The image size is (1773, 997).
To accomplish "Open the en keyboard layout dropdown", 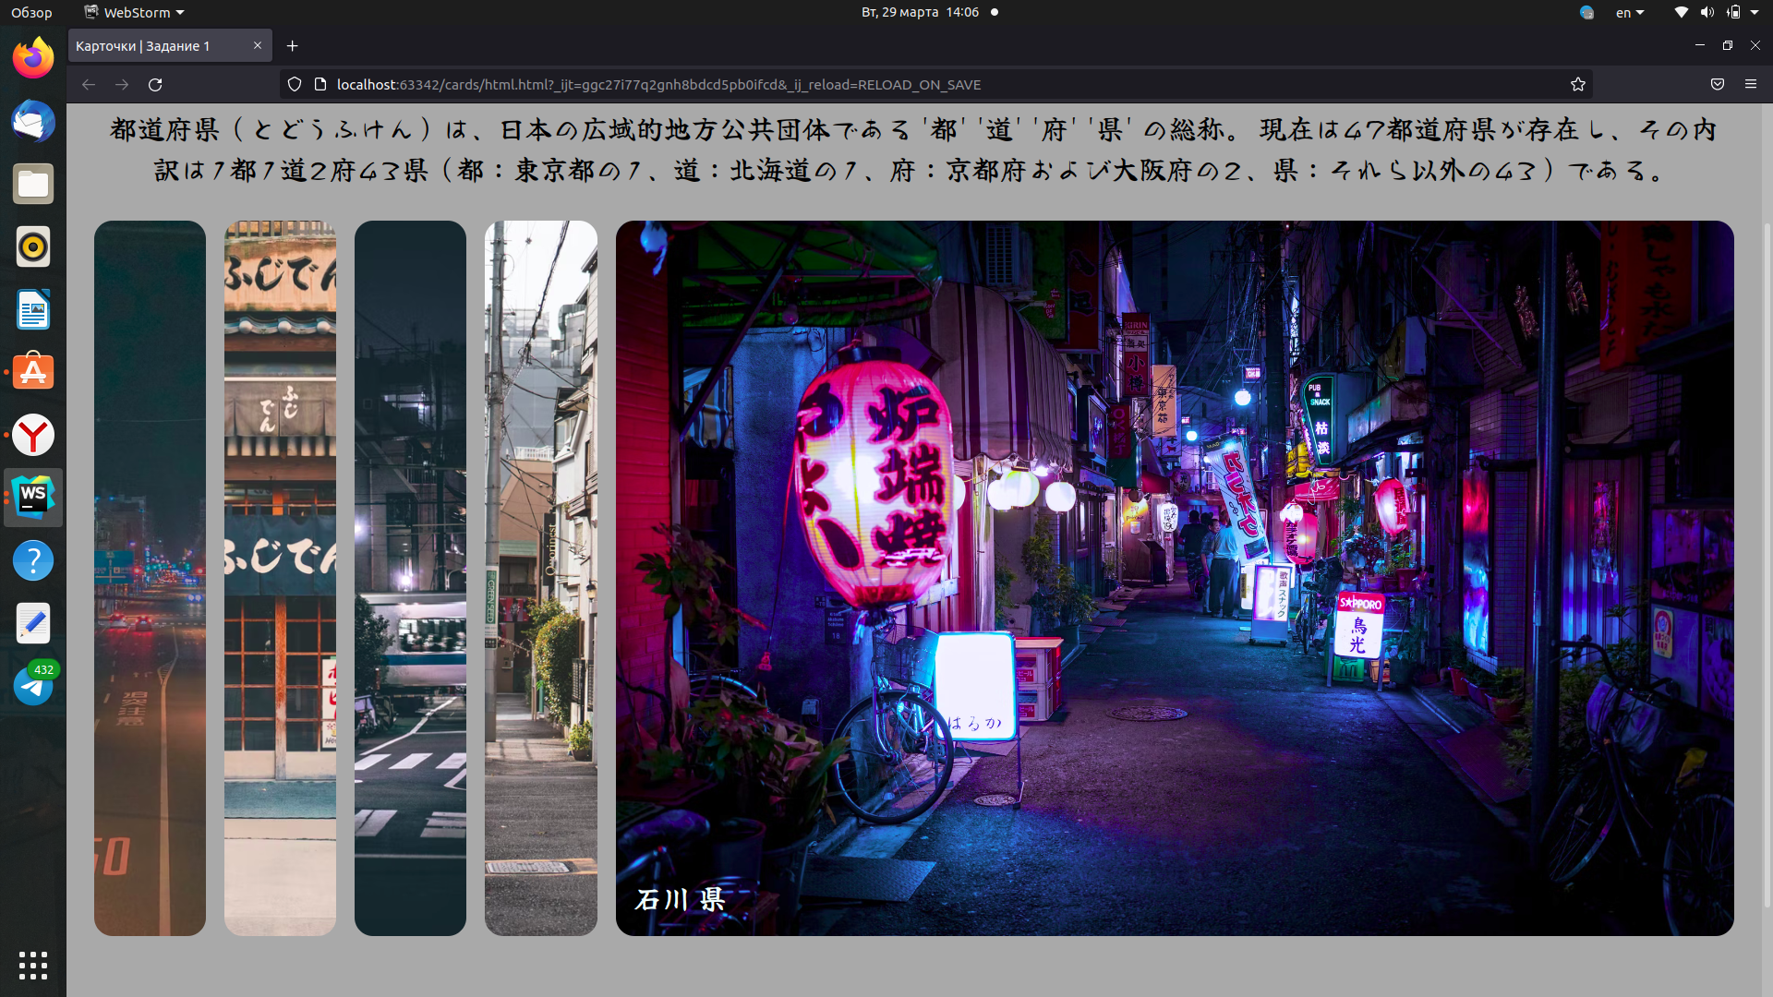I will 1630,12.
